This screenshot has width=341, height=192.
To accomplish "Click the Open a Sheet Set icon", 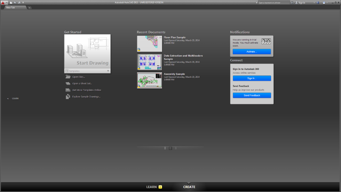I will point(68,84).
